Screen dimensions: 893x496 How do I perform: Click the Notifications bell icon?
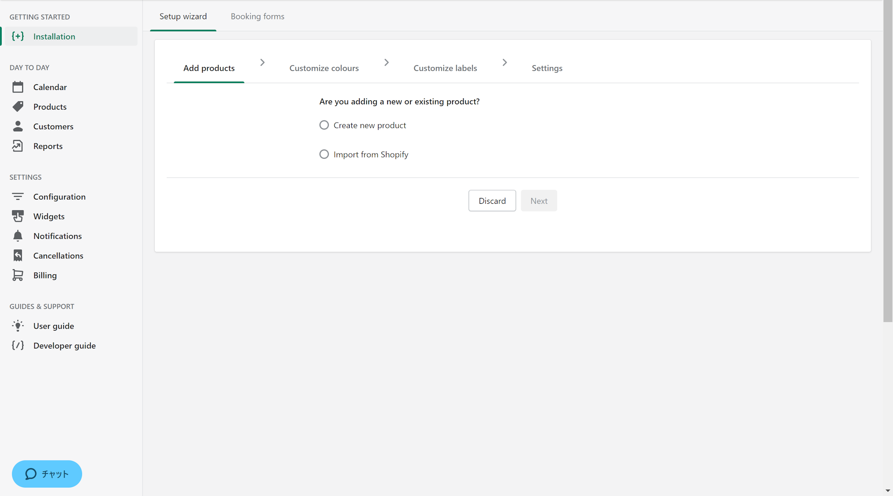tap(18, 236)
